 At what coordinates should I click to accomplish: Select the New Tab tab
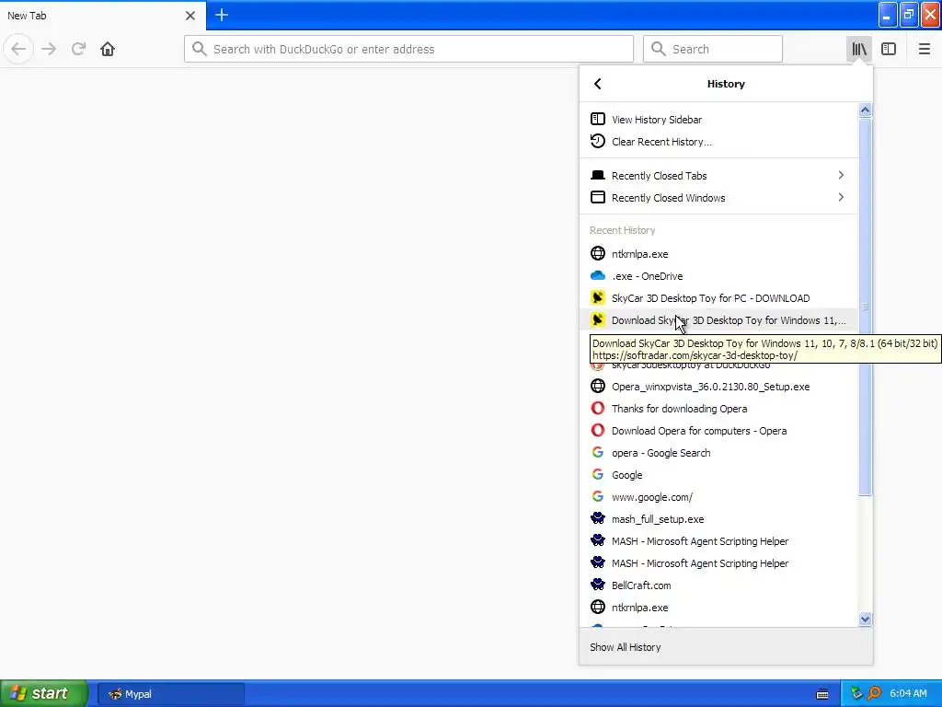click(102, 16)
